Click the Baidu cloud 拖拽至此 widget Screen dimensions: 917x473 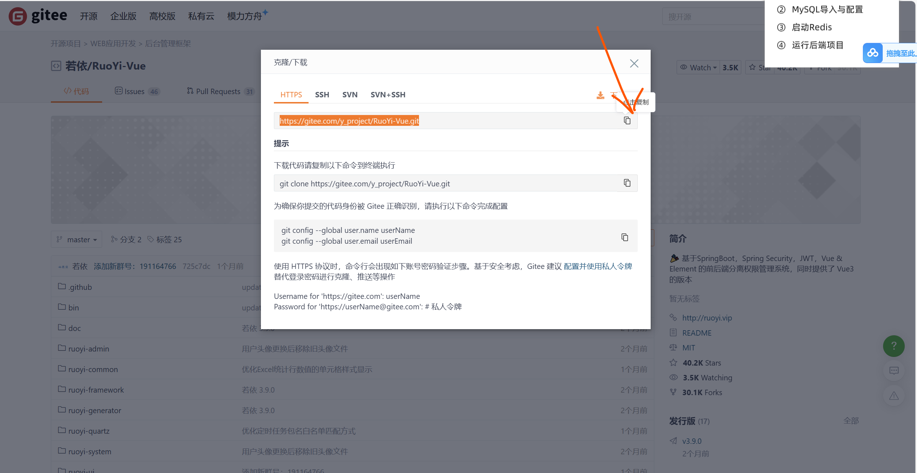click(x=890, y=53)
